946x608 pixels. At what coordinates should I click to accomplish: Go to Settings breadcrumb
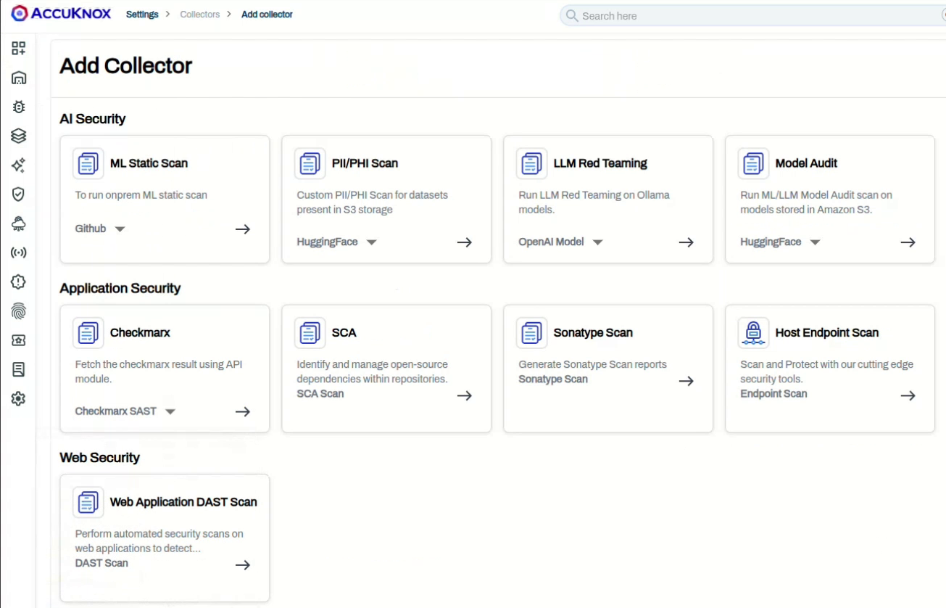tap(142, 15)
